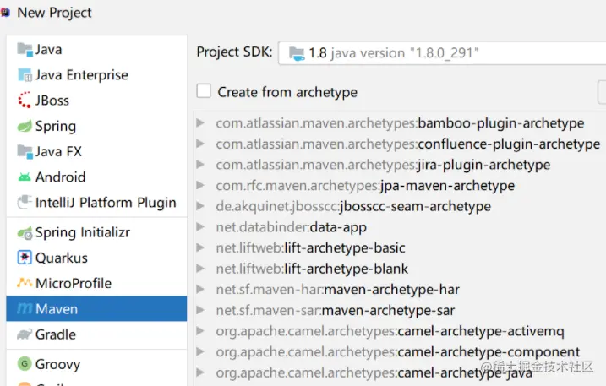Viewport: 606px width, 386px height.
Task: Select Java FX project type
Action: [x=96, y=151]
